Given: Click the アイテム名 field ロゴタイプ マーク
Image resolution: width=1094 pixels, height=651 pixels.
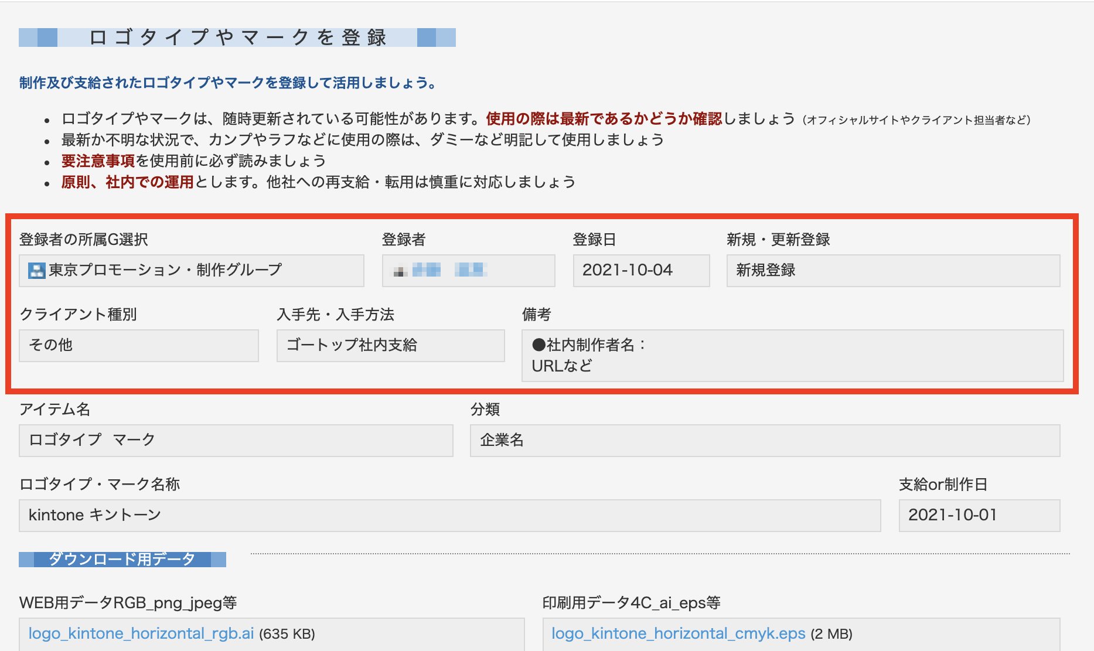Looking at the screenshot, I should pos(236,440).
